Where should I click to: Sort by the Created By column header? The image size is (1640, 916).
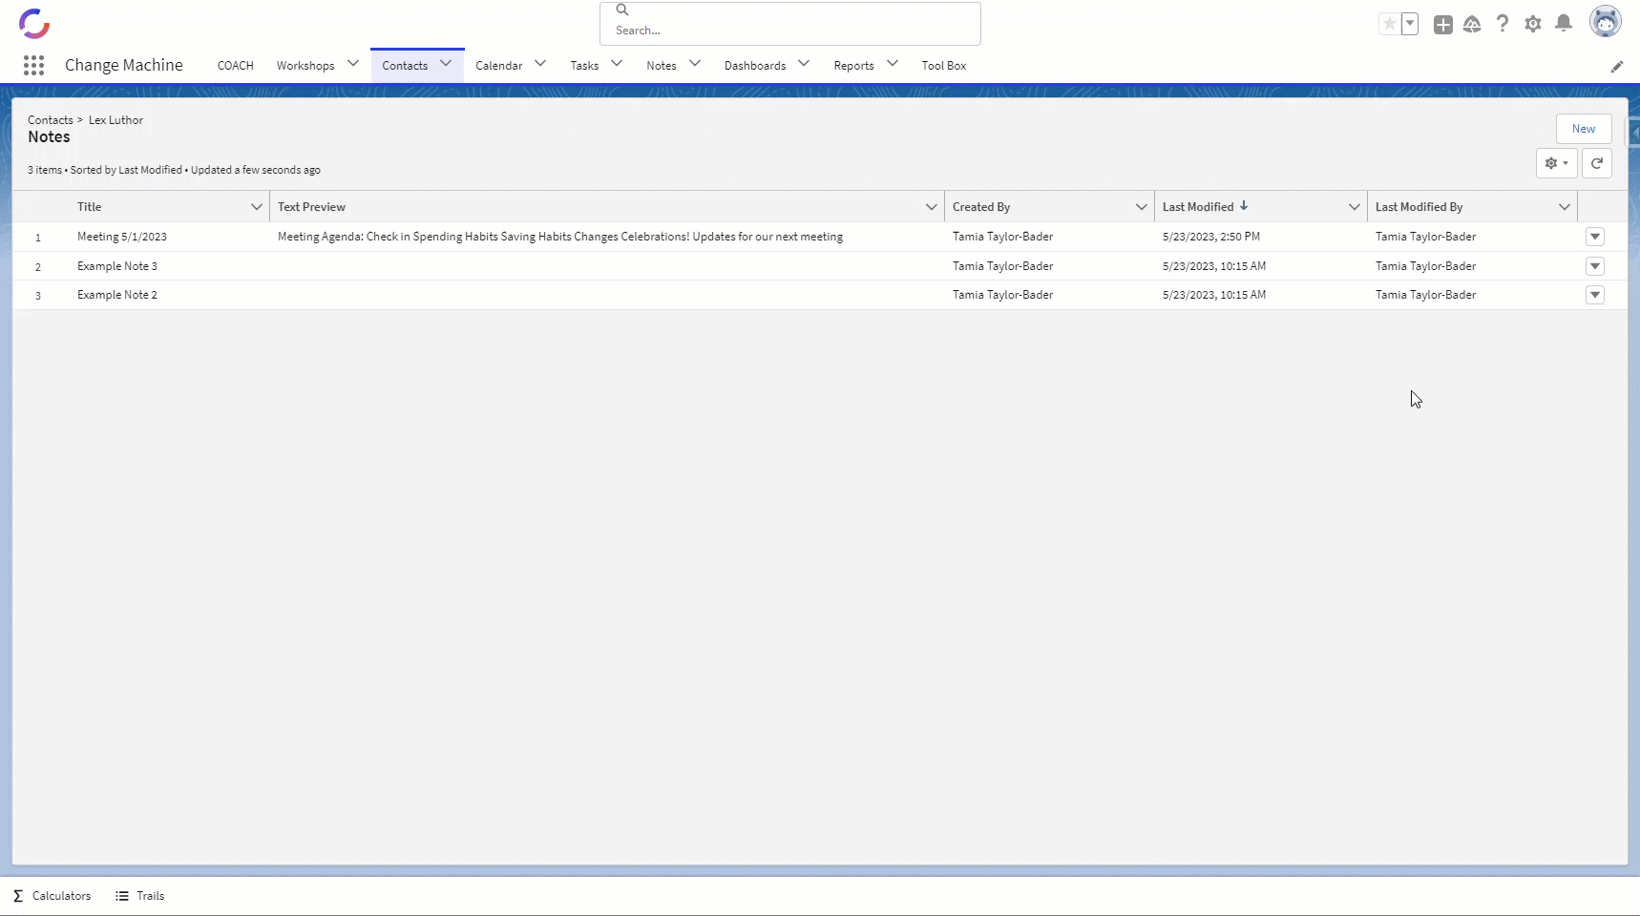981,207
